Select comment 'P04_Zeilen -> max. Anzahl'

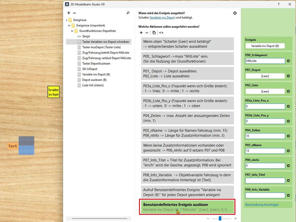187,118
